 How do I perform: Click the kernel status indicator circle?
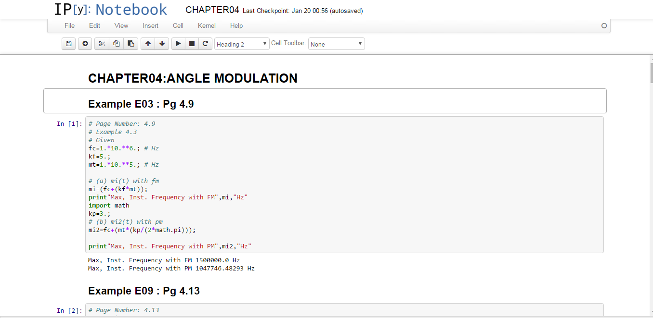tap(604, 26)
